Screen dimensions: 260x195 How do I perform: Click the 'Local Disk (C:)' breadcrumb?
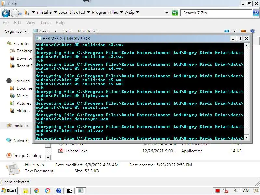pyautogui.click(x=72, y=12)
